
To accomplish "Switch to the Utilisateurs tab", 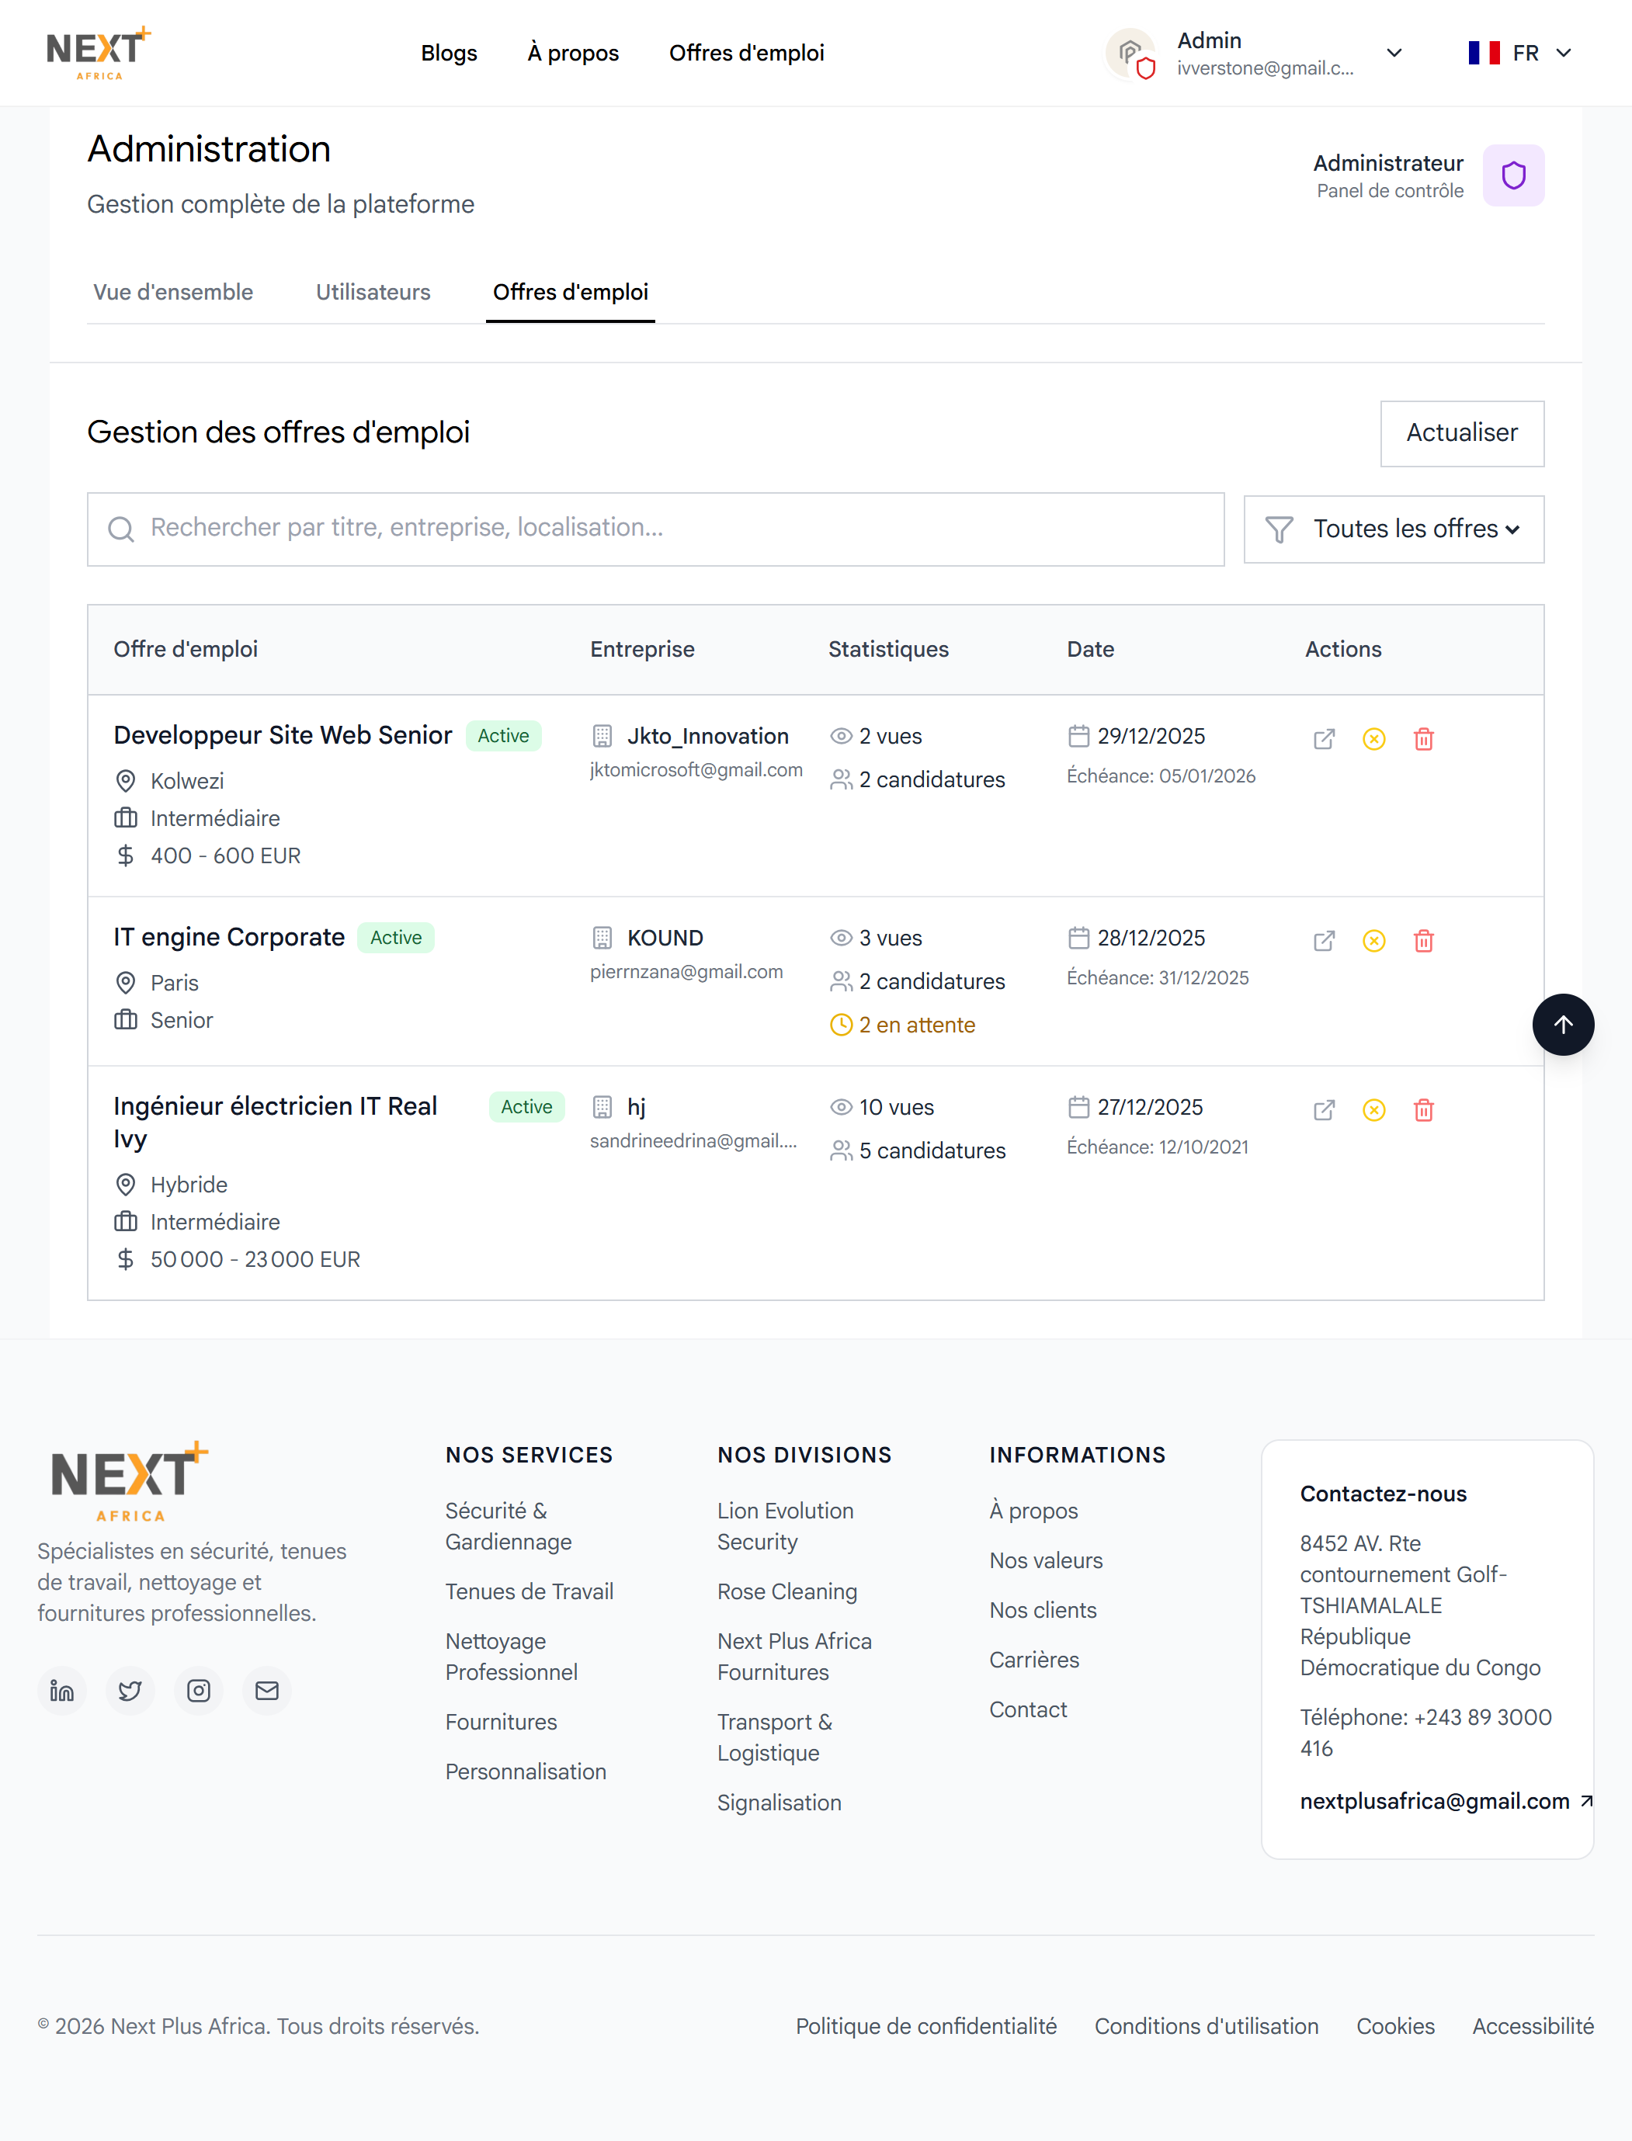I will tap(373, 293).
